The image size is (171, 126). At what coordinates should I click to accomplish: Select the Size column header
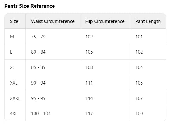(x=14, y=21)
